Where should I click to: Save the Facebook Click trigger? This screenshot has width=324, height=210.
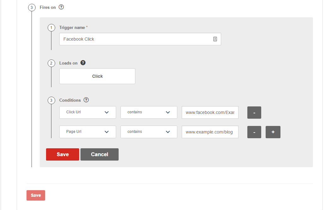point(62,154)
